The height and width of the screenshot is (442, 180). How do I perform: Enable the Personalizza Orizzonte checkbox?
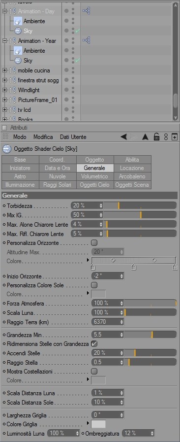pos(94,243)
